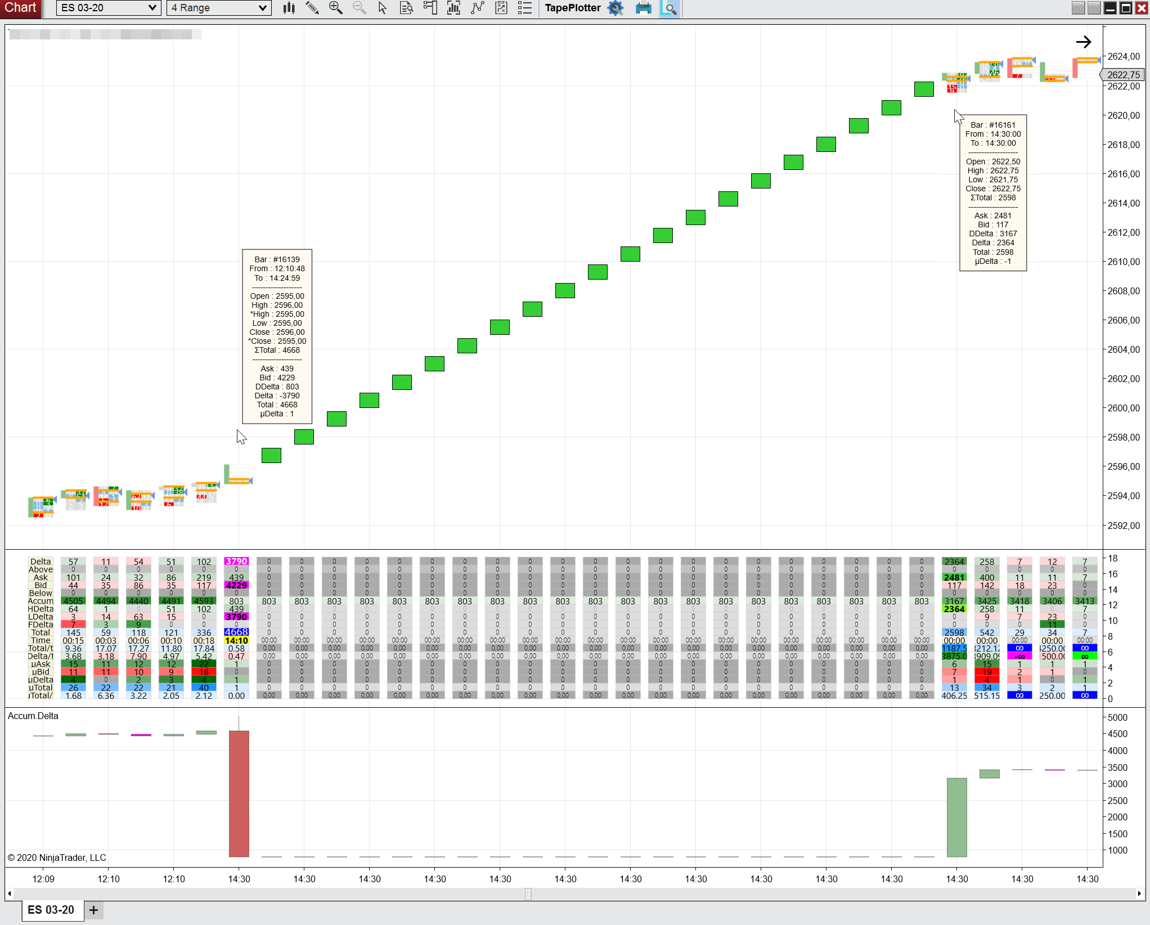Click the zoom out magnifier icon

click(x=359, y=8)
